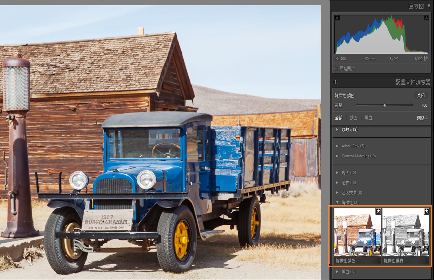Image resolution: width=434 pixels, height=280 pixels.
Task: Click the histogram graph area
Action: click(382, 34)
